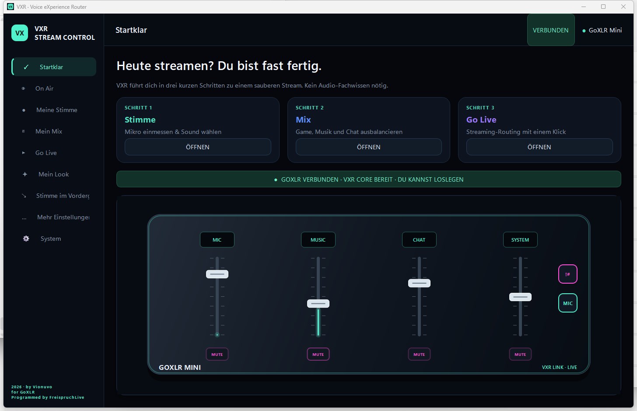Click the Stimme title in the Schritt 1 card
This screenshot has width=637, height=411.
pyautogui.click(x=140, y=120)
